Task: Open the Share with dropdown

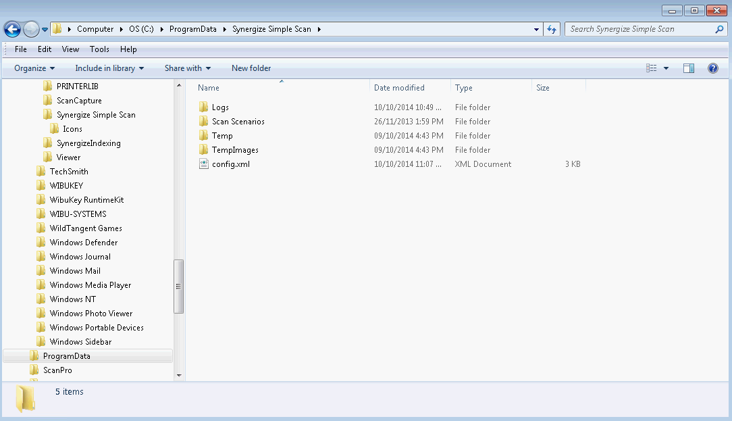Action: (188, 68)
